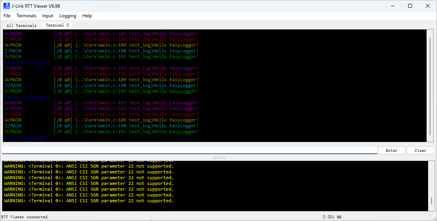Click the dotted splitter handle above the log panel
The height and width of the screenshot is (221, 437).
219,158
